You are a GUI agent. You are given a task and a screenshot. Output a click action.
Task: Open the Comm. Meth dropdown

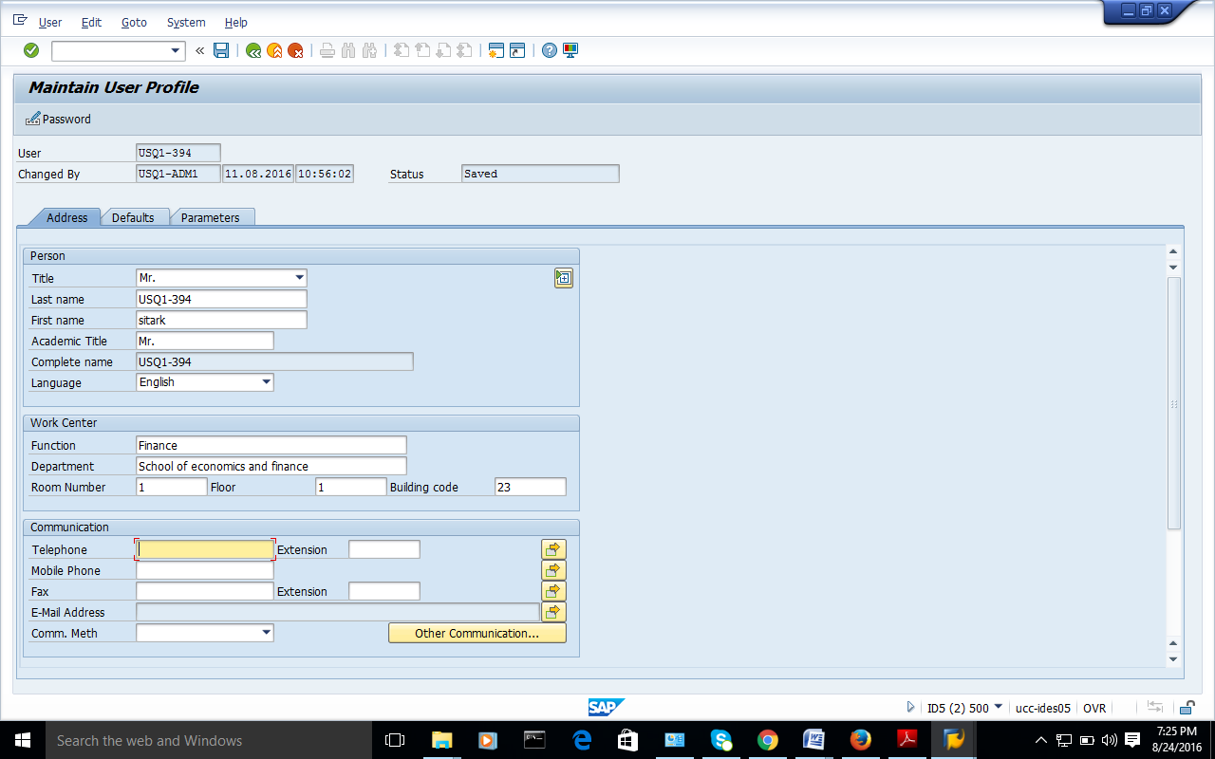coord(266,633)
